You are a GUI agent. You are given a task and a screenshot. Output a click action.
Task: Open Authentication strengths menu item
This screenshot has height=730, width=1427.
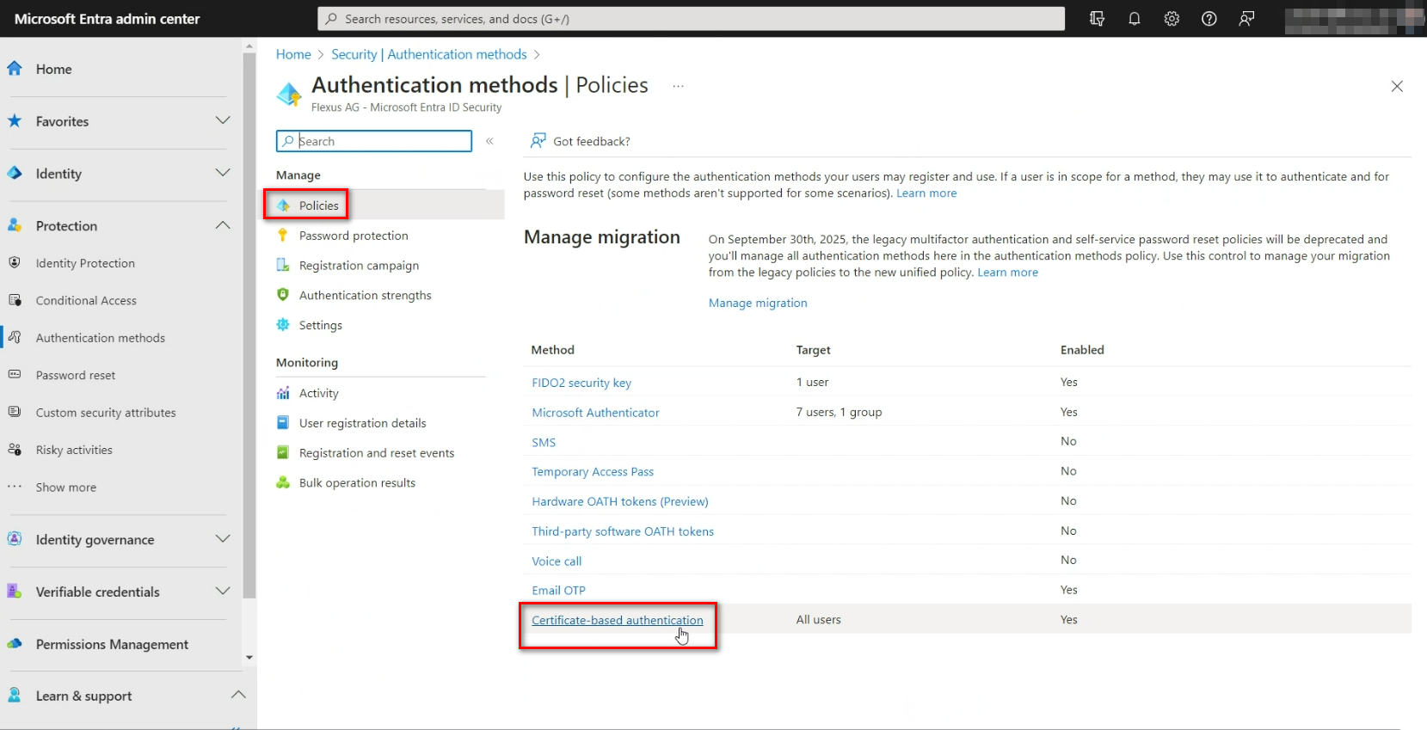[366, 296]
